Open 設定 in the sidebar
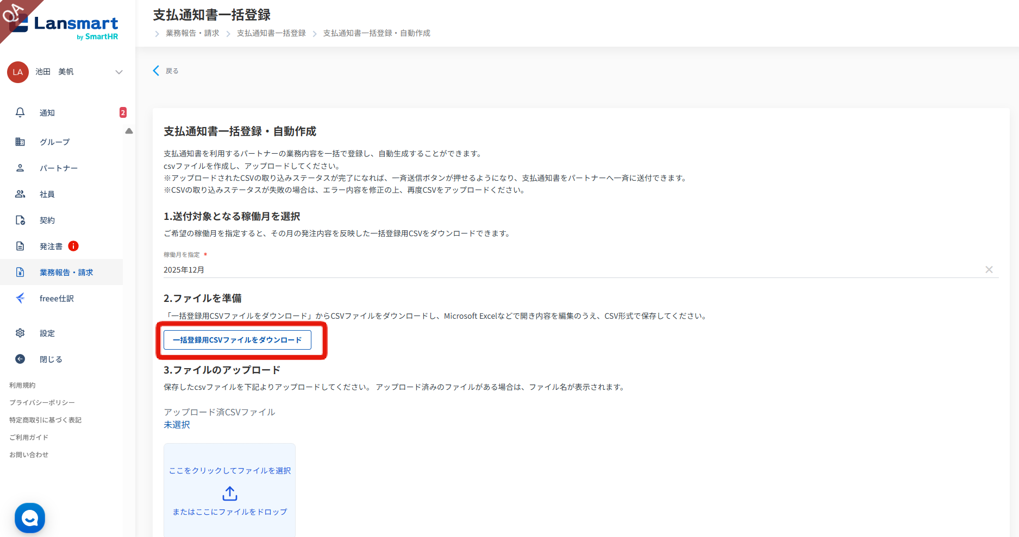The image size is (1019, 537). [x=47, y=333]
